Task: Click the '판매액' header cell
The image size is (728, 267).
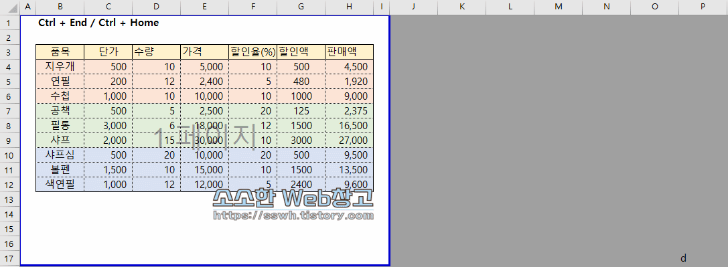Action: (350, 52)
